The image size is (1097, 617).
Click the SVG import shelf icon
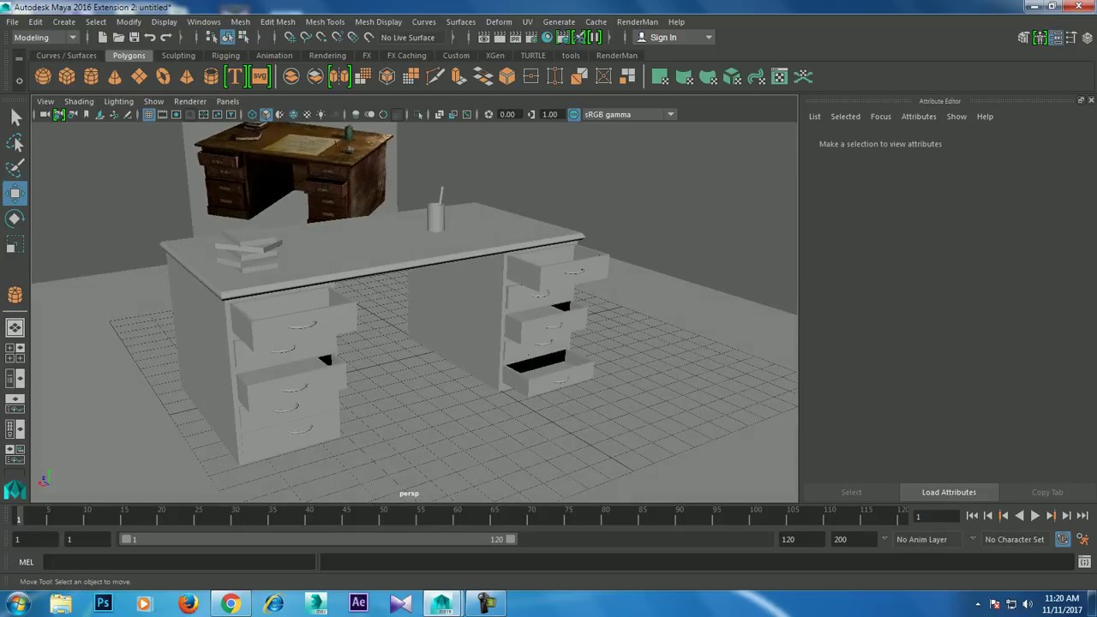[x=260, y=77]
